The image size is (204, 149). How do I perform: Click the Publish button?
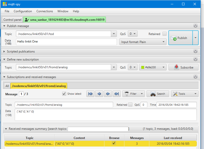point(181,38)
